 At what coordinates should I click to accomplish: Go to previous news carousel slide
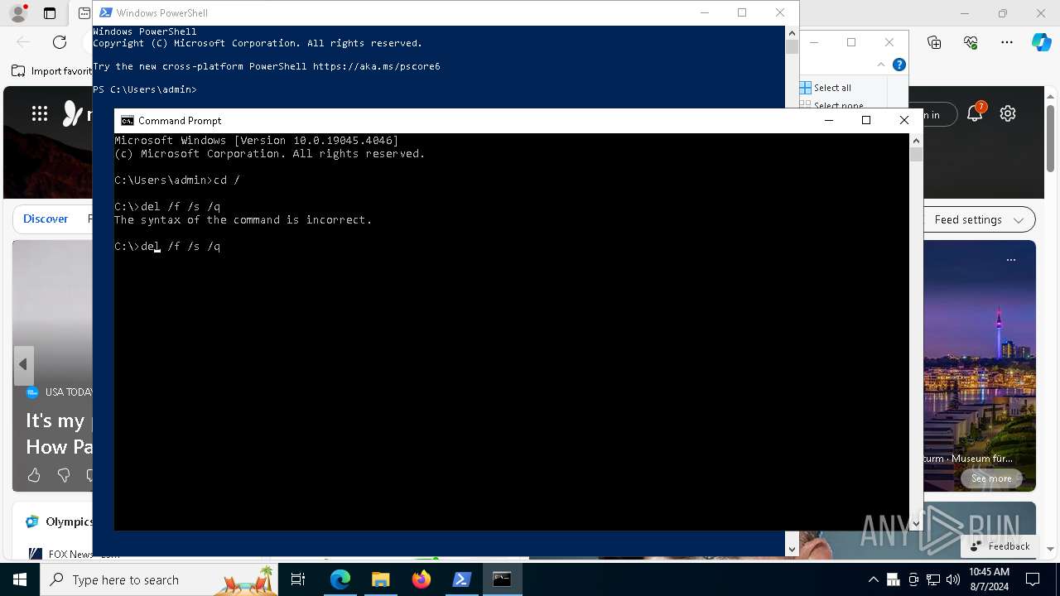coord(23,364)
